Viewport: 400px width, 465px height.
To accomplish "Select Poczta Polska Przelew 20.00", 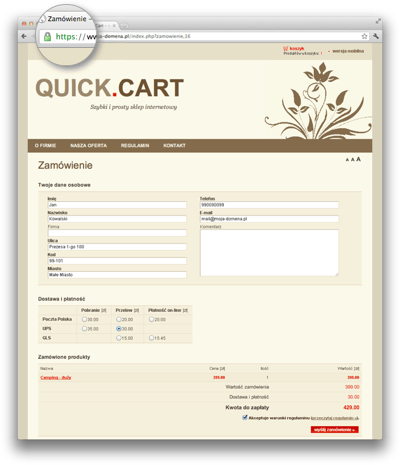I will coord(119,320).
